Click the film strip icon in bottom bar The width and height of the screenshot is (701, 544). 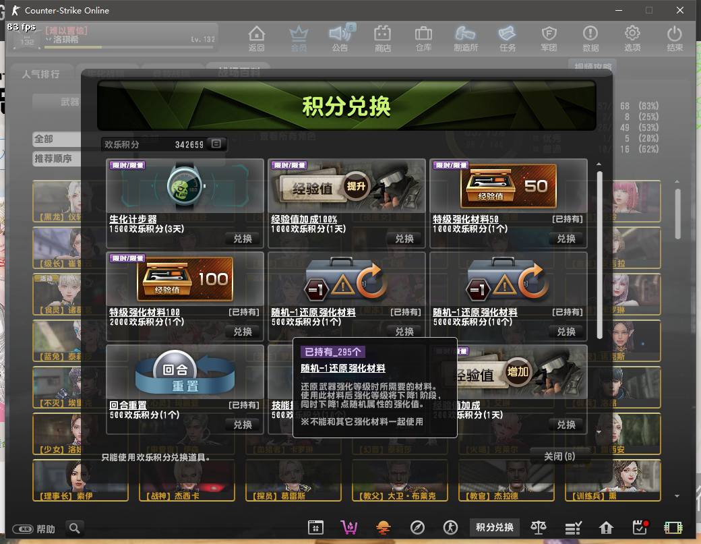(x=673, y=527)
